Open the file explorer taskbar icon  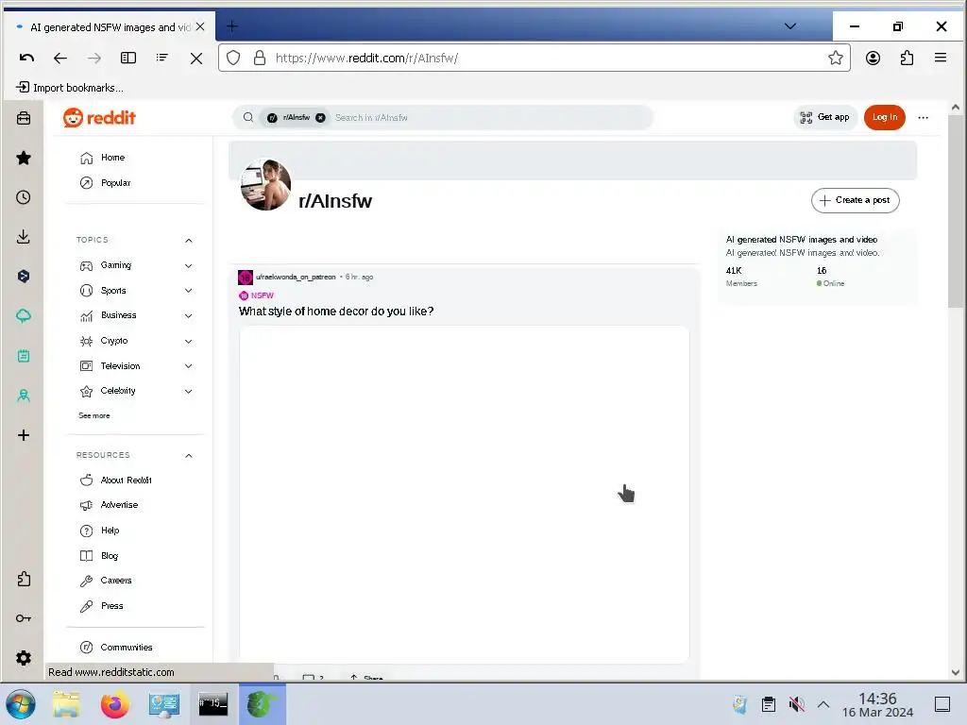(x=66, y=704)
